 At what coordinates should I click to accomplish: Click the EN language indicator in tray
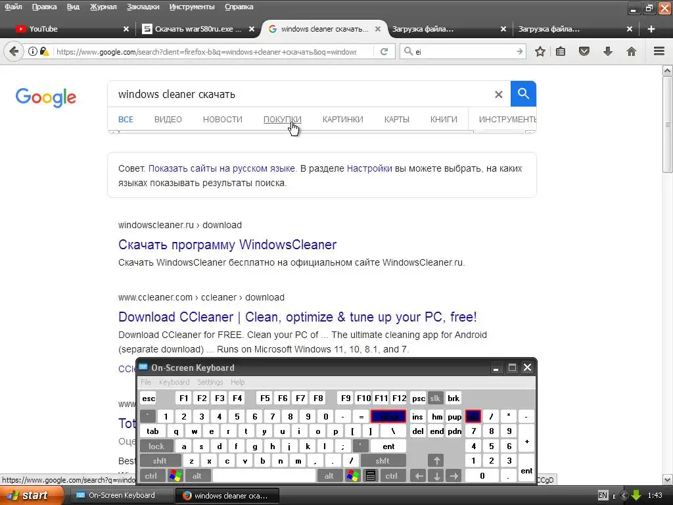[603, 495]
